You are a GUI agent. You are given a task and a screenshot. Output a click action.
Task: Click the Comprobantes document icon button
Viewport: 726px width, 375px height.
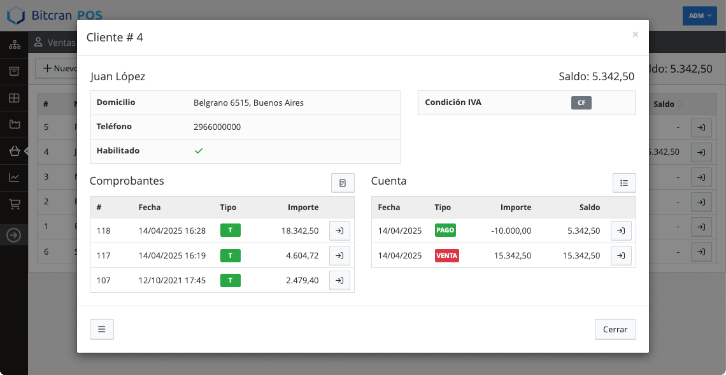(343, 183)
